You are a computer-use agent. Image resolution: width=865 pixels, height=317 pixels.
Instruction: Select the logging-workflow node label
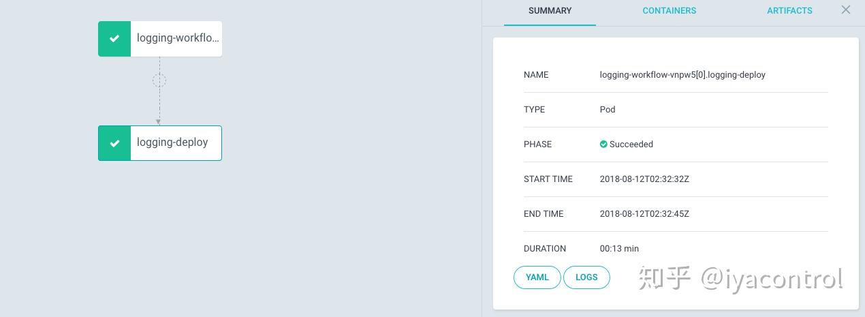177,38
